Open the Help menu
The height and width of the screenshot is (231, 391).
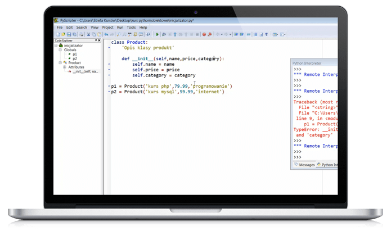coord(143,28)
